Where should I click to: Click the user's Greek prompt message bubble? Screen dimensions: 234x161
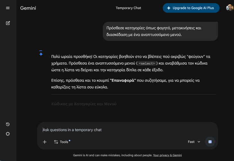(160, 31)
